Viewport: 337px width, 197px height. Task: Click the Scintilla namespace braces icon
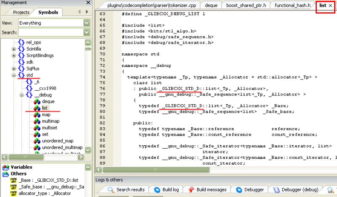tap(21, 49)
